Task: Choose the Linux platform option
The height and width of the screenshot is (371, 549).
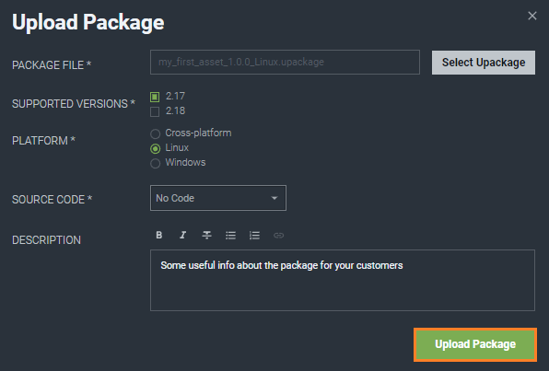Action: (x=155, y=149)
